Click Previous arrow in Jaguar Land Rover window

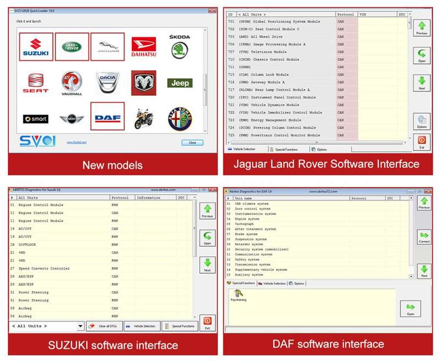pos(422,28)
